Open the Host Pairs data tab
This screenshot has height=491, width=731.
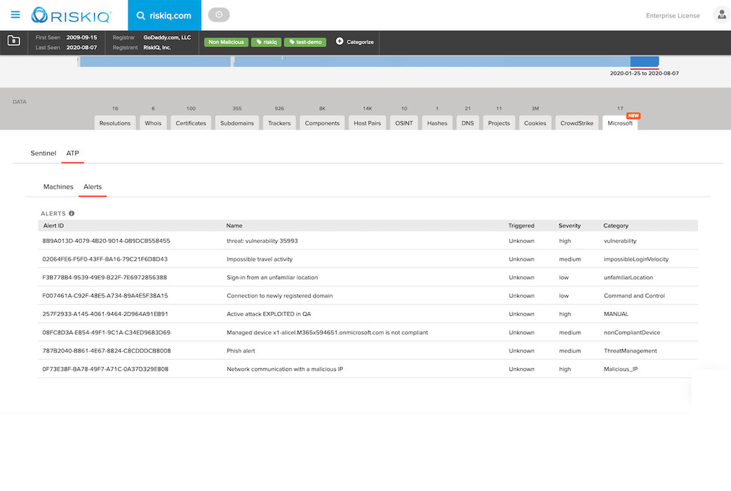[367, 123]
